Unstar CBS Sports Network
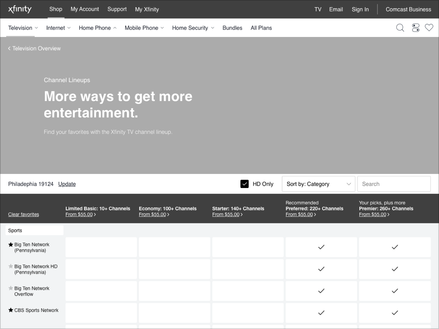This screenshot has height=329, width=439. [10, 310]
